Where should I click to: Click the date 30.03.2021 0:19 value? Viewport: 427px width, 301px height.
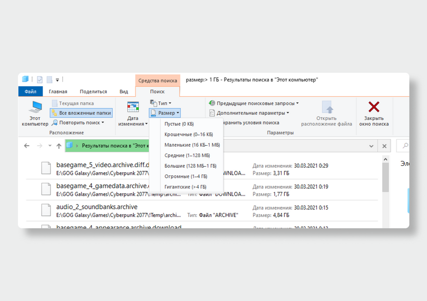pos(311,187)
